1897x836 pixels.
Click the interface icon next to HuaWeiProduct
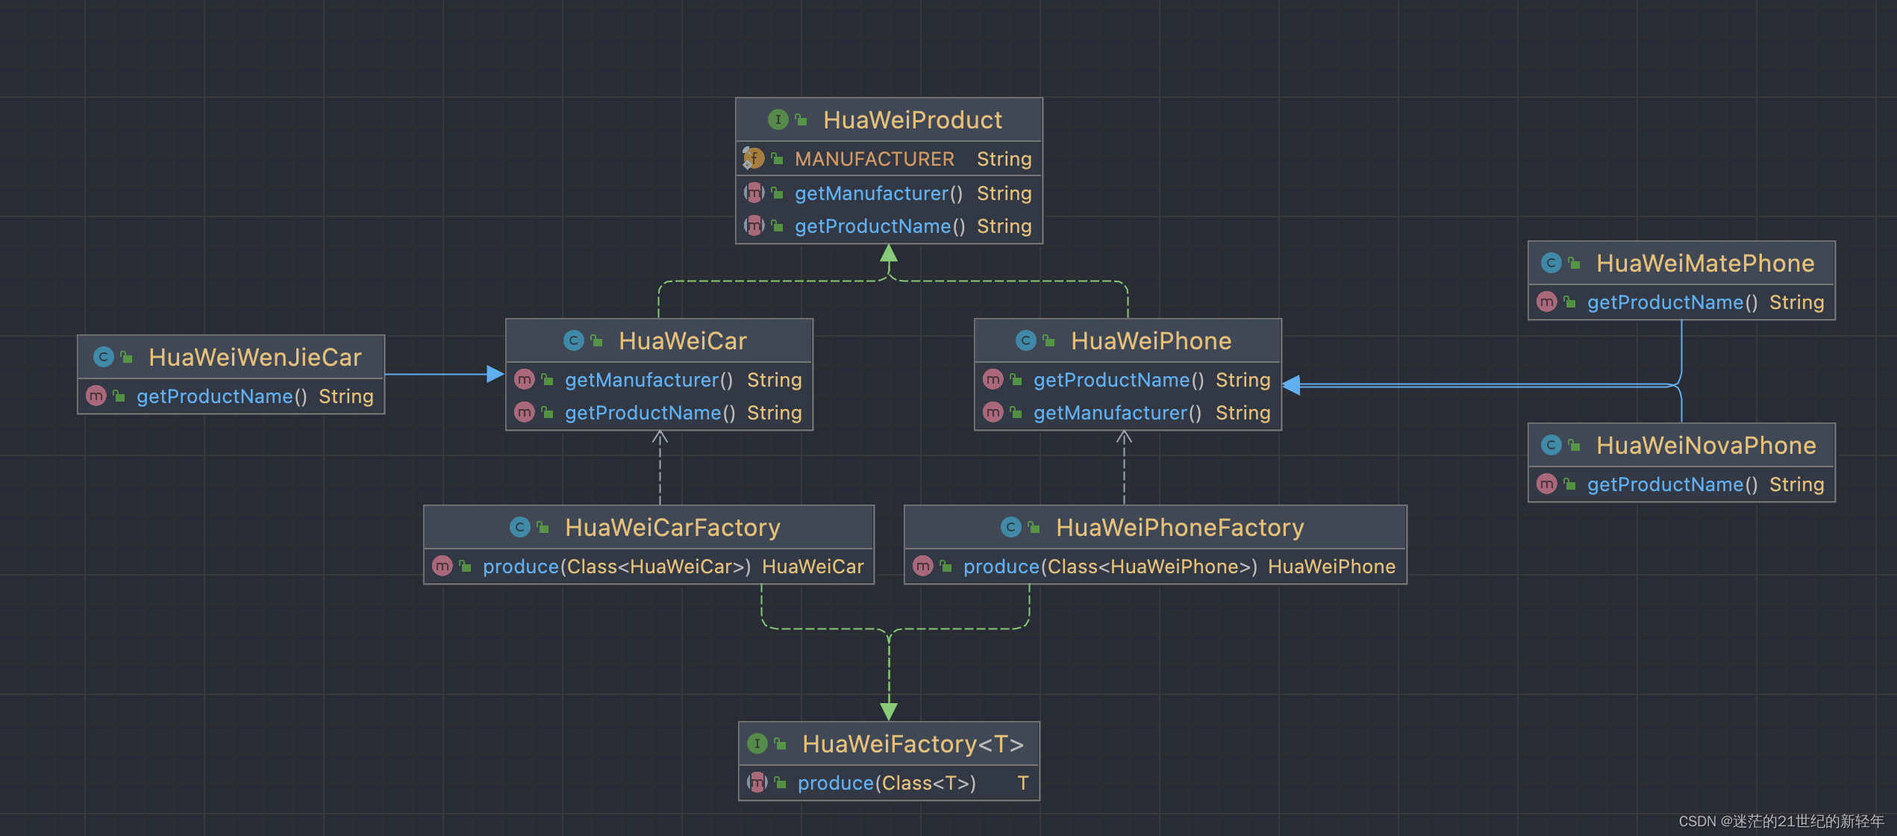(x=778, y=119)
